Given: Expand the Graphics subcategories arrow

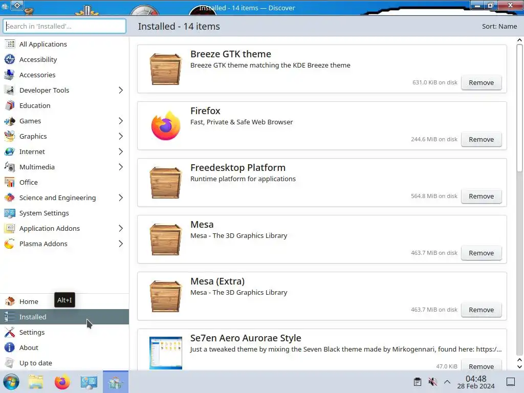Looking at the screenshot, I should click(121, 136).
